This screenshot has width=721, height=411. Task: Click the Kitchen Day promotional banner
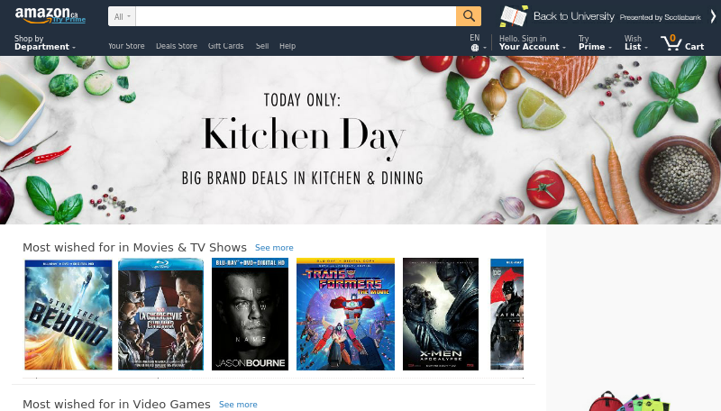360,141
